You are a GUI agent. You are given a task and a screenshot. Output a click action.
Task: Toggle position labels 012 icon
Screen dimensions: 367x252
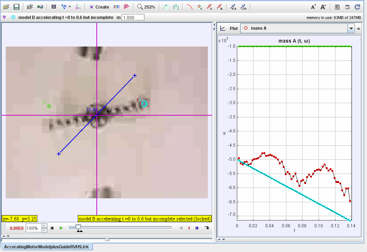[176, 7]
